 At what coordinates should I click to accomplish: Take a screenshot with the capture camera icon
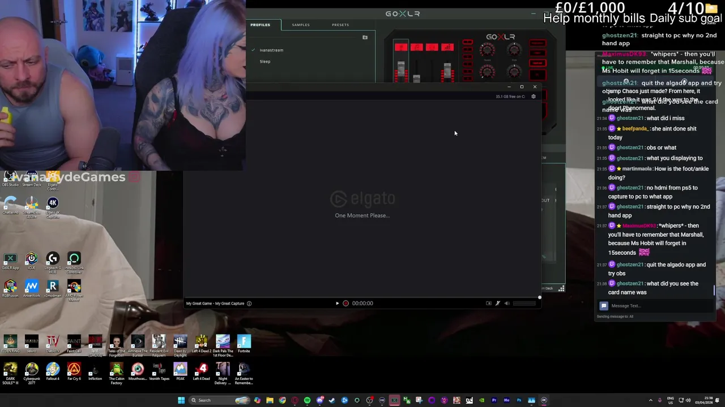(x=489, y=304)
